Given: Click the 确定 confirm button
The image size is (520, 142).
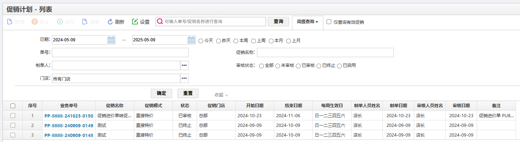Looking at the screenshot, I should 161,93.
